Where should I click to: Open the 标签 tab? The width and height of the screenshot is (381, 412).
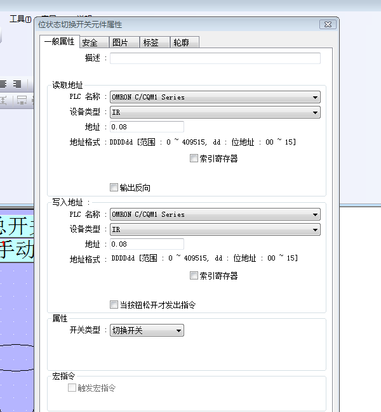[150, 42]
